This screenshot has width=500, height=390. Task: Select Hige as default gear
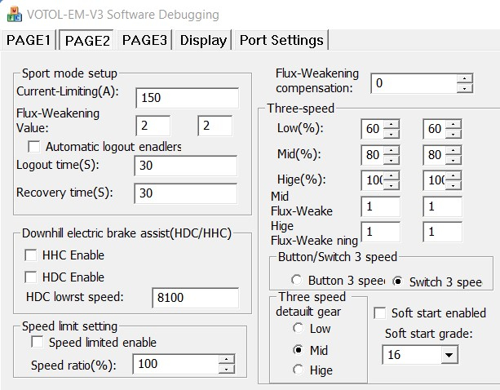(x=298, y=370)
